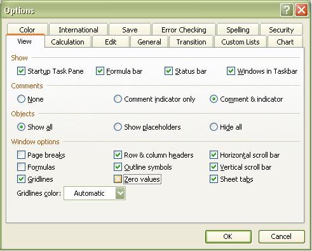Image resolution: width=312 pixels, height=251 pixels.
Task: Uncheck the Gridlines checkbox
Action: click(x=21, y=179)
